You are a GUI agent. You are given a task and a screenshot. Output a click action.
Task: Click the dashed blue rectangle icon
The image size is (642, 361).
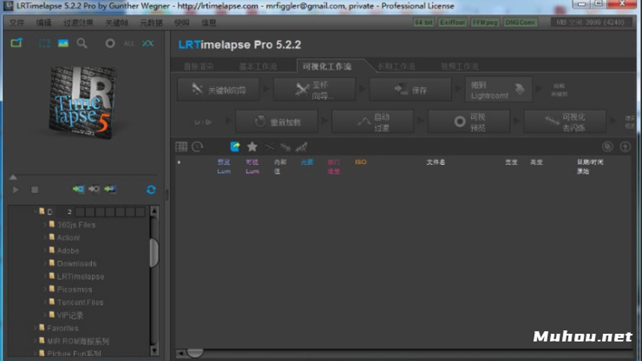pos(45,43)
